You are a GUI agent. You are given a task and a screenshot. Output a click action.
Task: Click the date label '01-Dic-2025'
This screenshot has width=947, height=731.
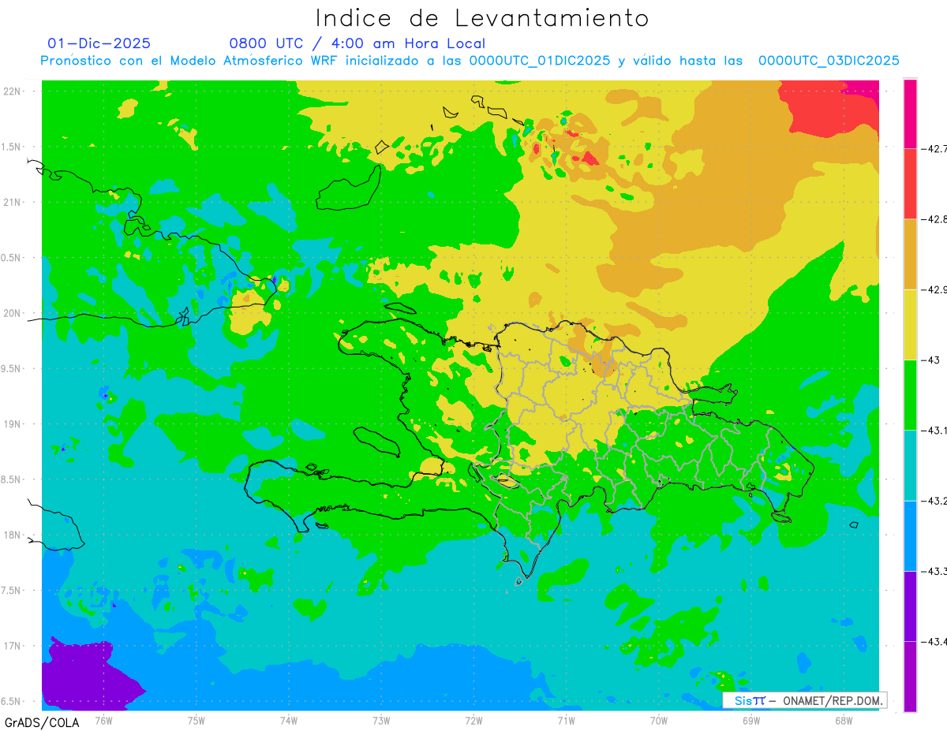click(x=99, y=43)
